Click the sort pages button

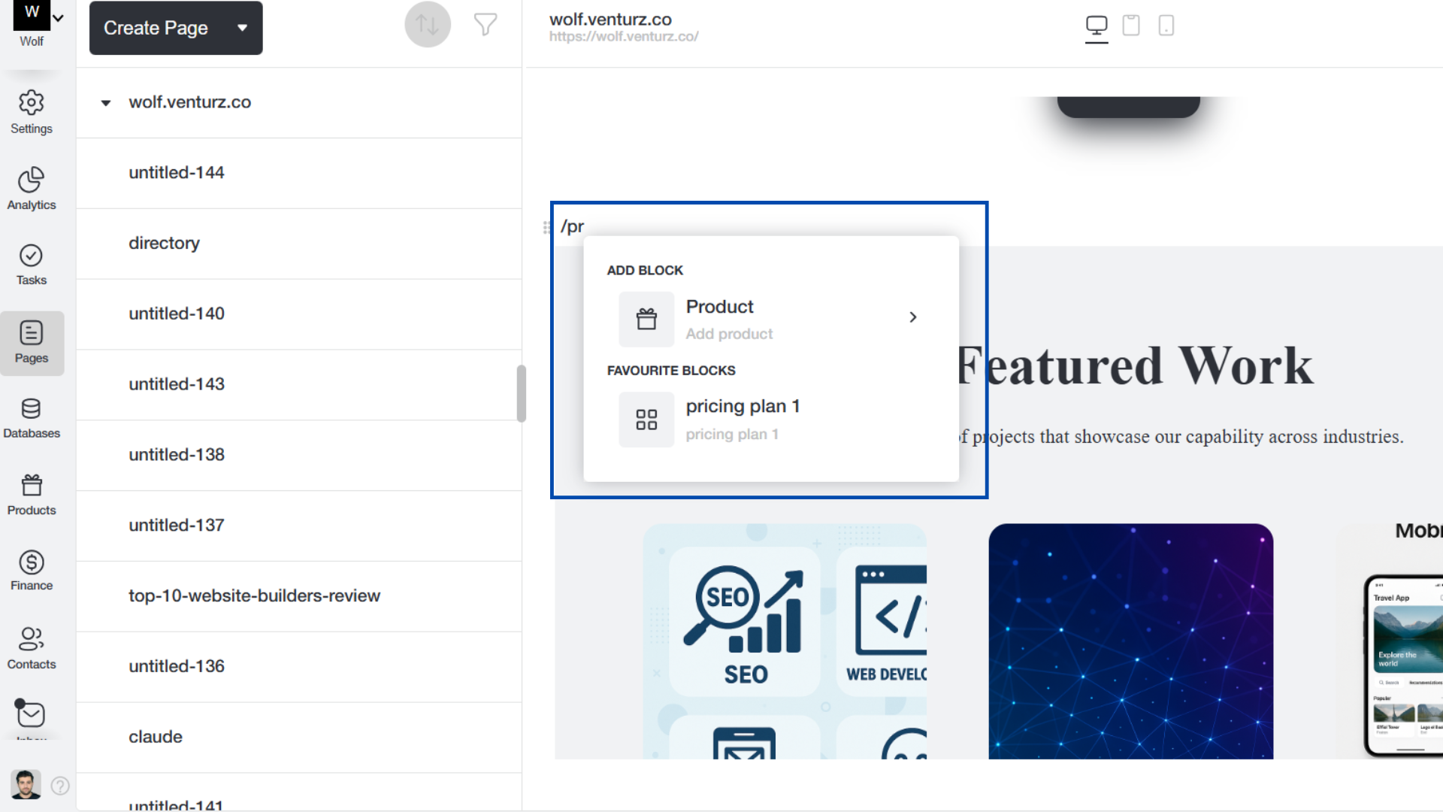click(x=427, y=25)
